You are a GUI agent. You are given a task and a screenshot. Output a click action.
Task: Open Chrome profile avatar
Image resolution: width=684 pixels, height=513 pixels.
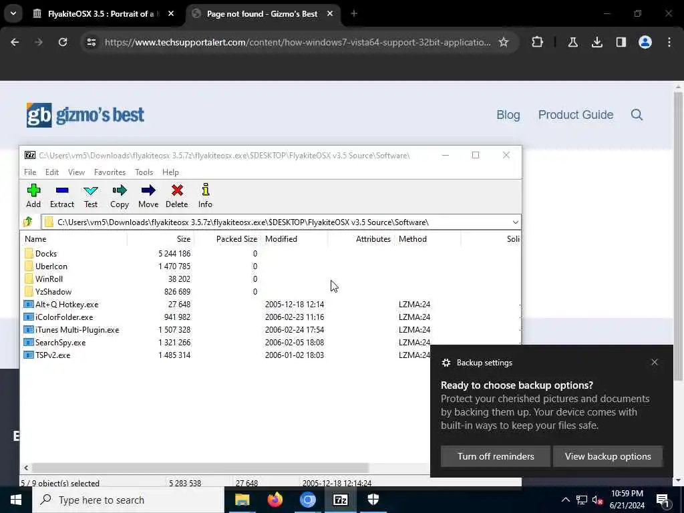(645, 42)
